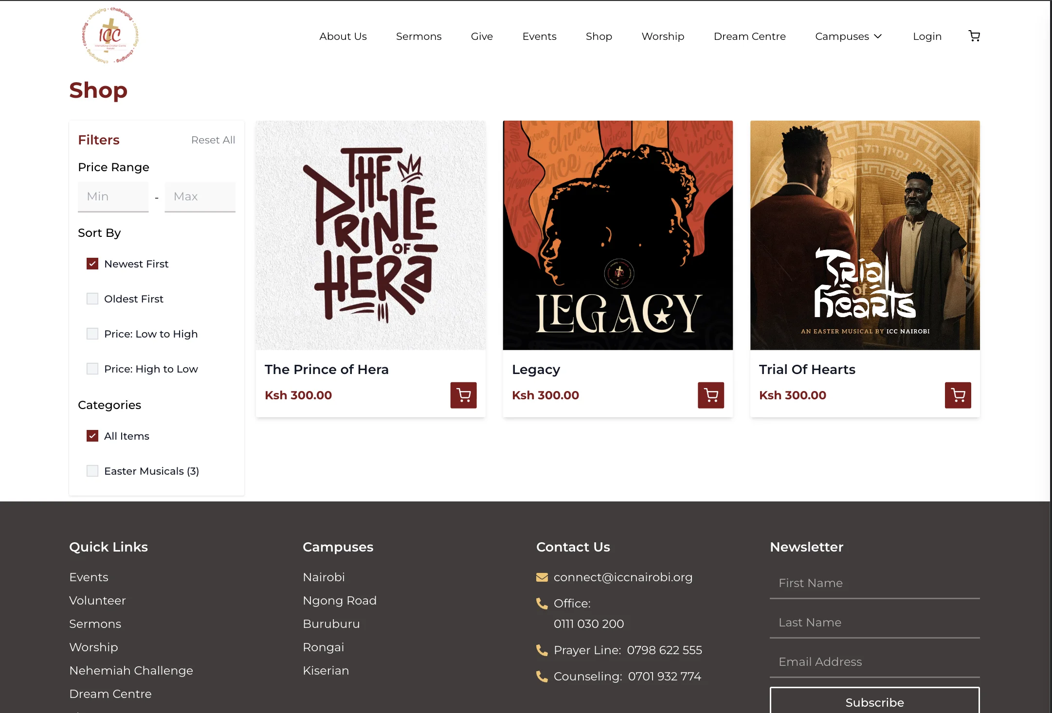This screenshot has width=1052, height=713.
Task: Open the Volunteer quick link
Action: (x=97, y=601)
